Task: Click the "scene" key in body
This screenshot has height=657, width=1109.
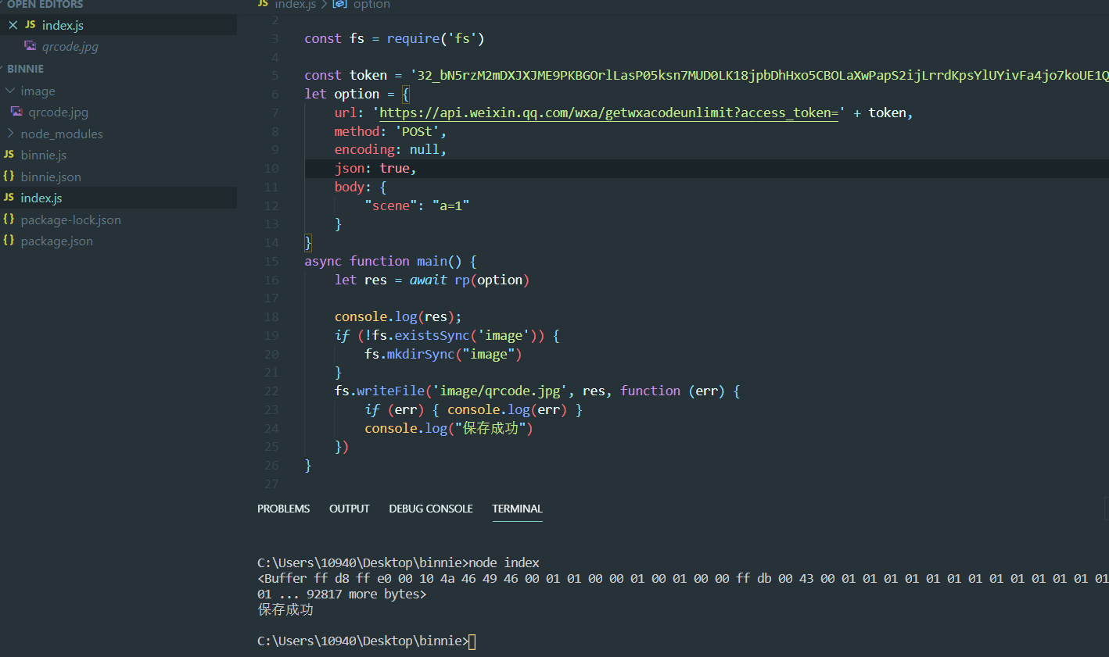Action: [391, 205]
